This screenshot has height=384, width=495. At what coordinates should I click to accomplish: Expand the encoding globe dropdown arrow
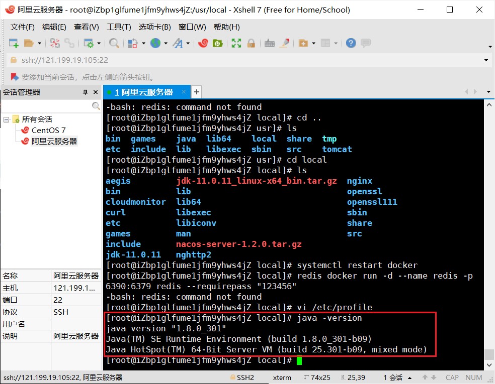click(x=166, y=43)
